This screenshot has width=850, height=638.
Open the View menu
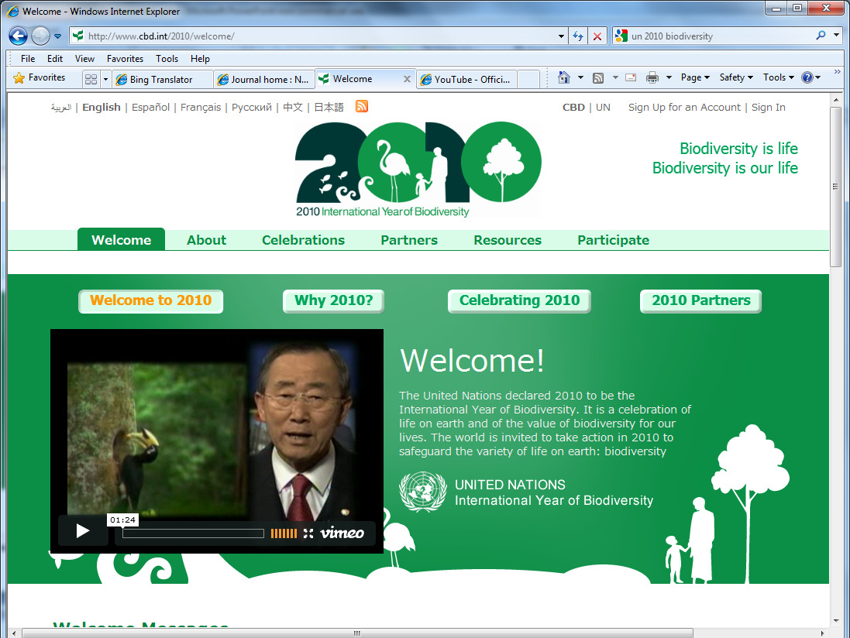pos(84,59)
